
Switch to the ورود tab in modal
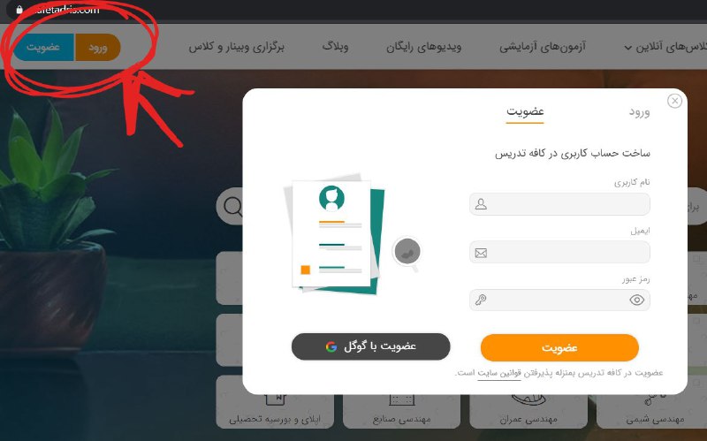pos(639,112)
